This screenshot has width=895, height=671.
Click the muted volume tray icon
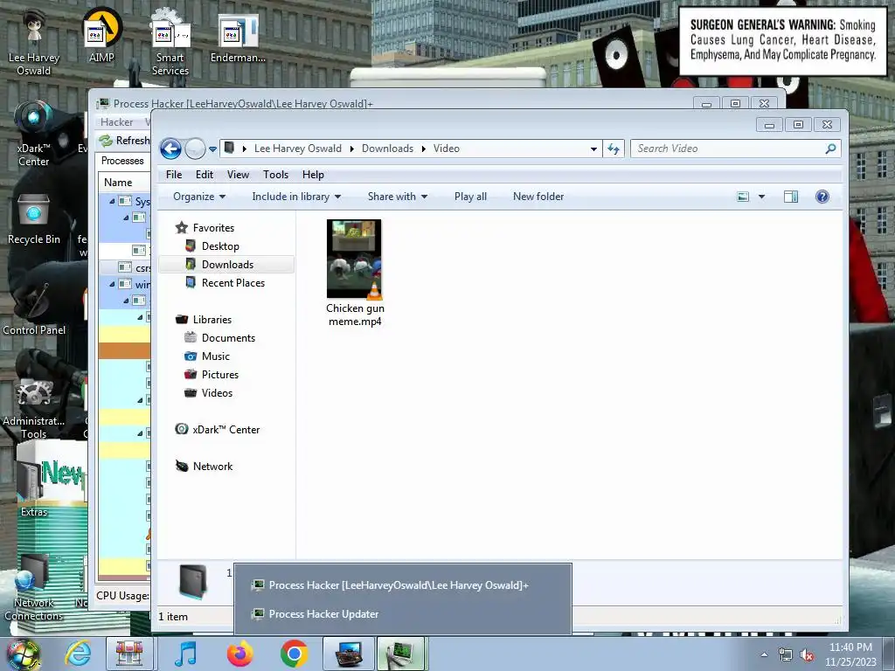tap(807, 655)
